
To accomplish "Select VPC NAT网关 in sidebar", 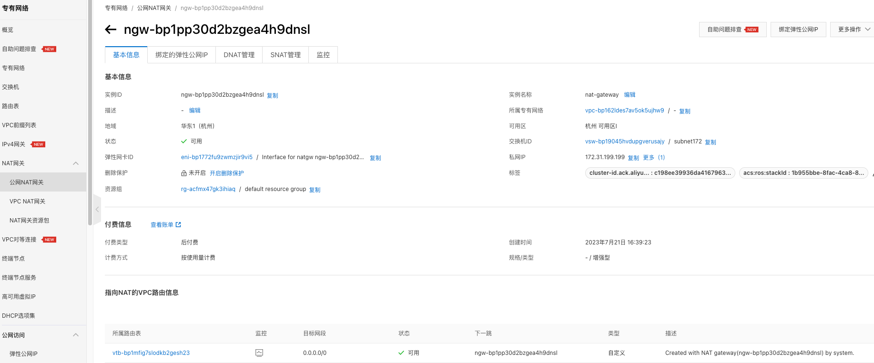I will (27, 202).
